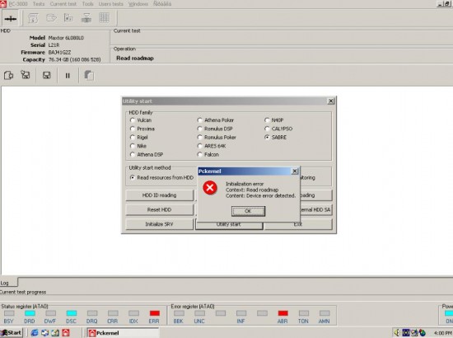Close the Utility start dialog with X

pos(331,101)
